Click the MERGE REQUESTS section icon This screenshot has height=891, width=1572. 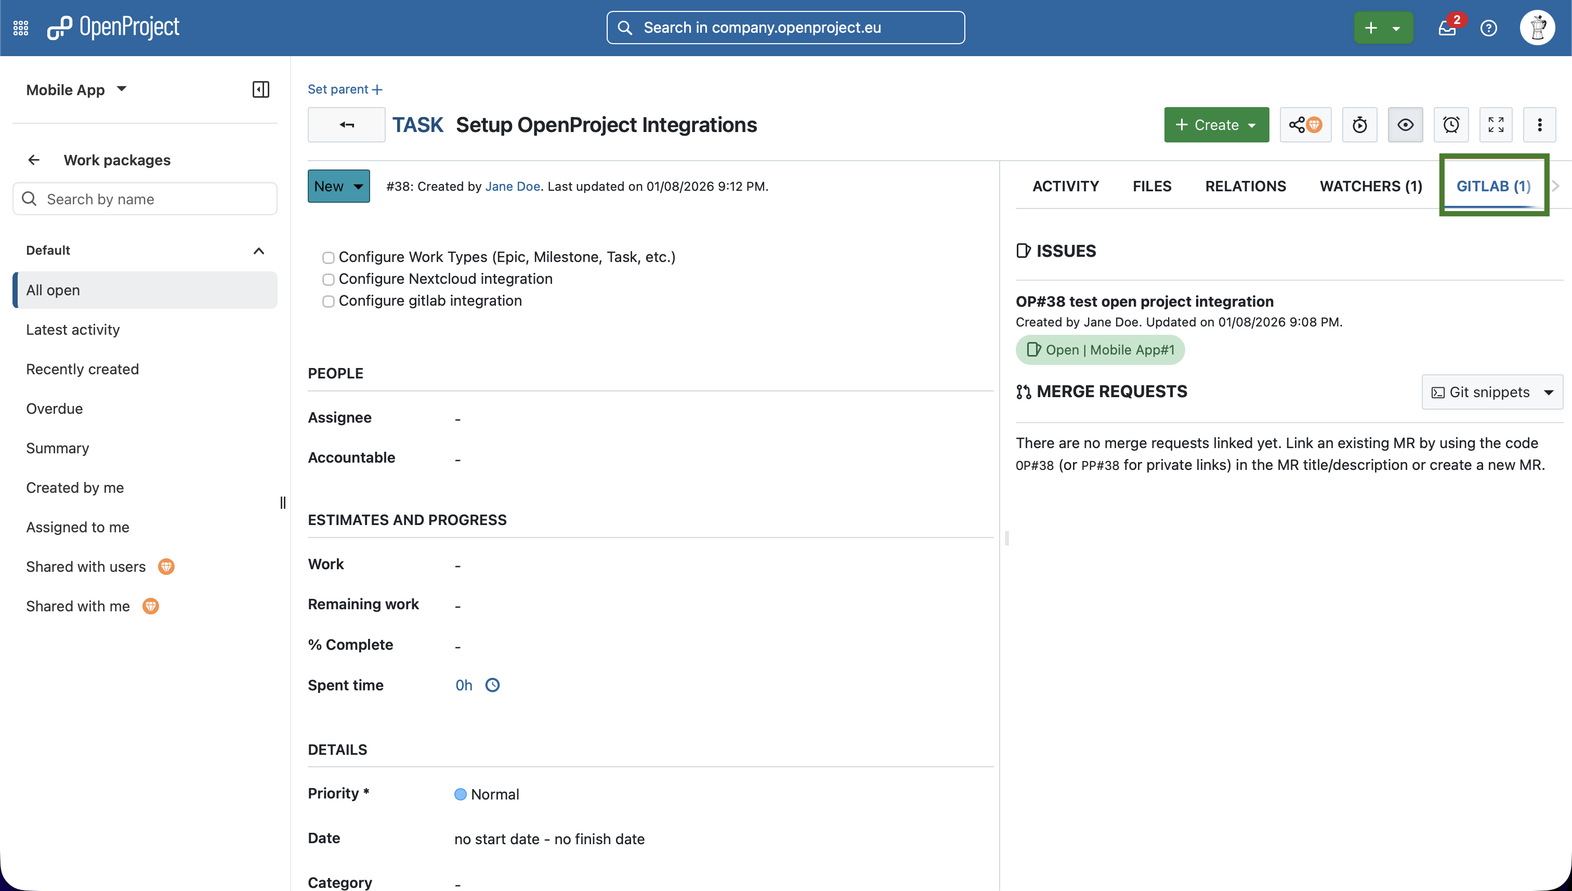(1023, 391)
